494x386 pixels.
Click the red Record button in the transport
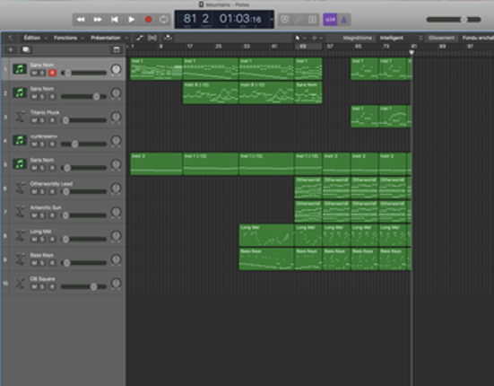pyautogui.click(x=148, y=20)
